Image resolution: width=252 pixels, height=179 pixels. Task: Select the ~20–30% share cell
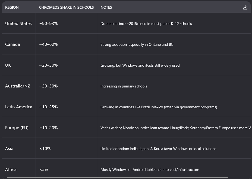(48, 65)
